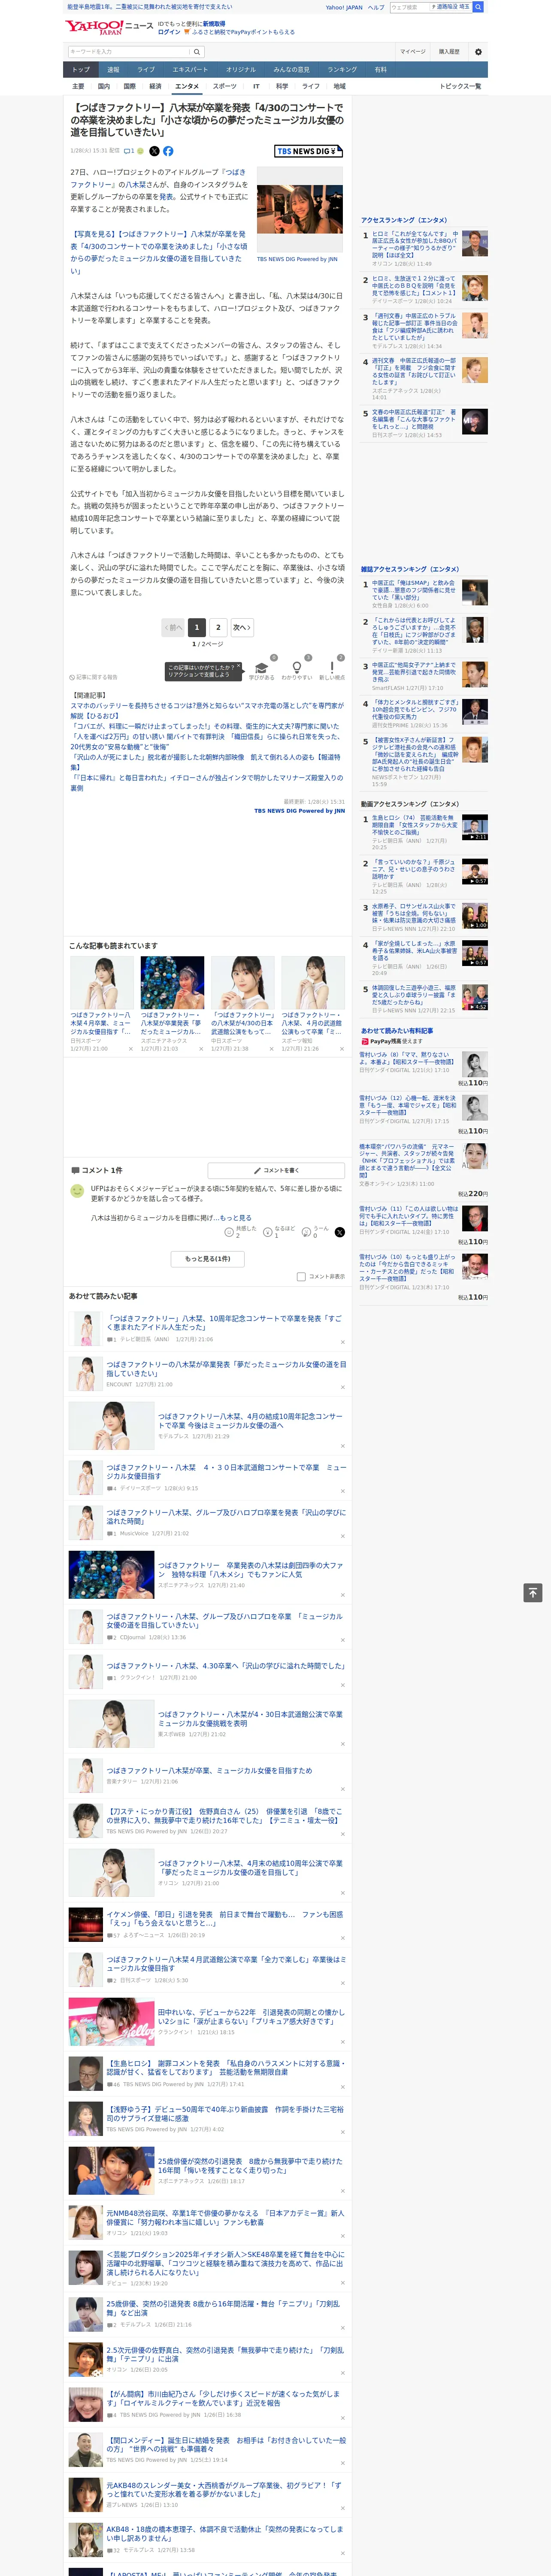
Task: Select the 国内 category
Action: pos(104,87)
